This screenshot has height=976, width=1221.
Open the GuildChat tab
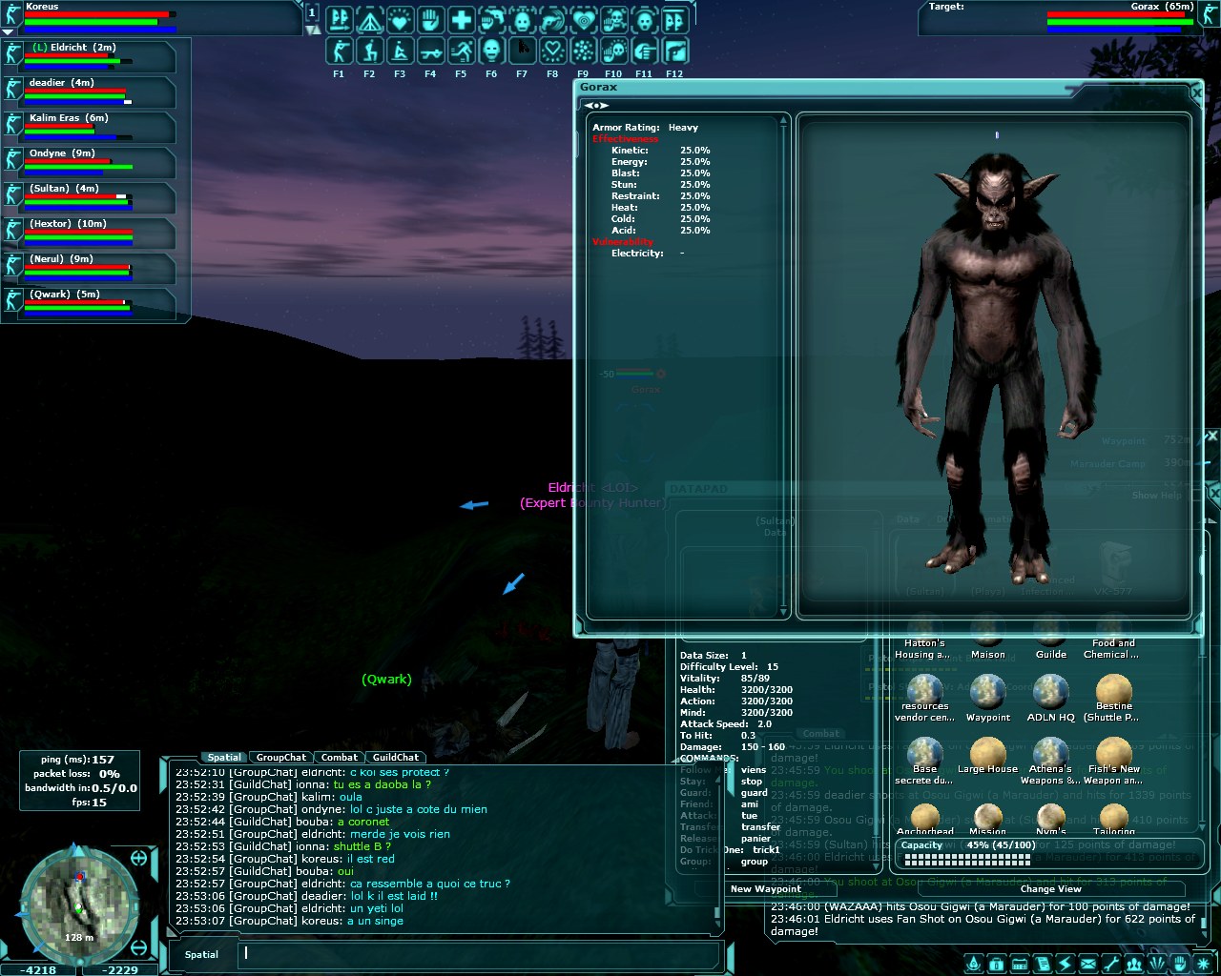click(396, 758)
